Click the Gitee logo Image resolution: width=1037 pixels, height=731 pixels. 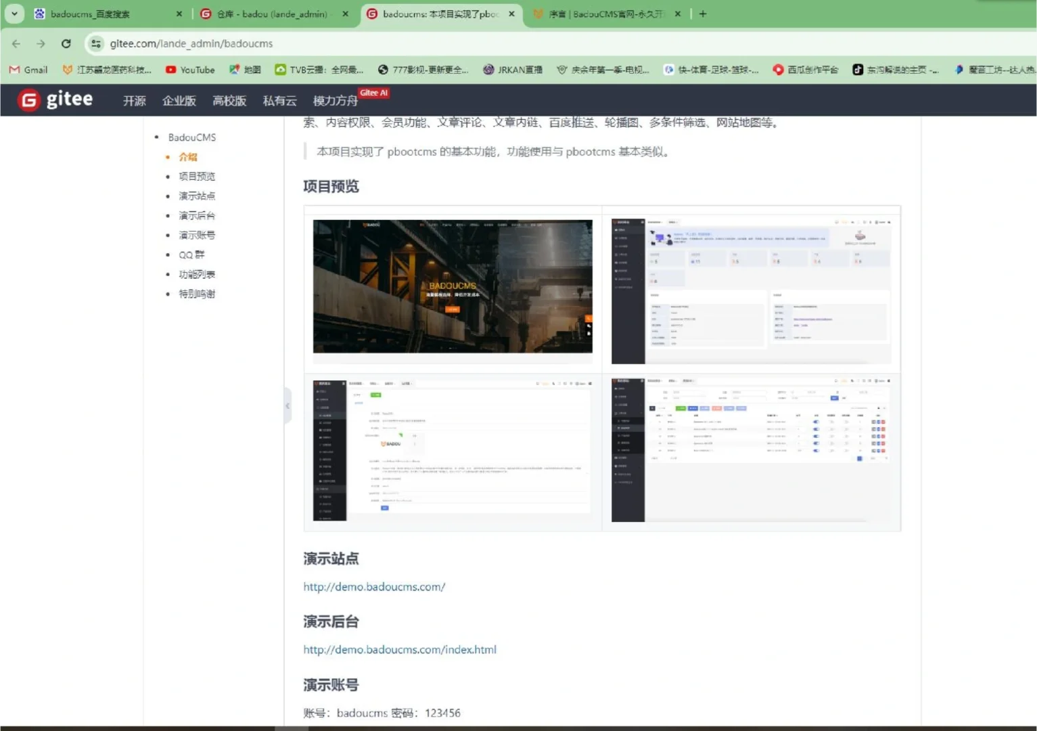(x=55, y=99)
